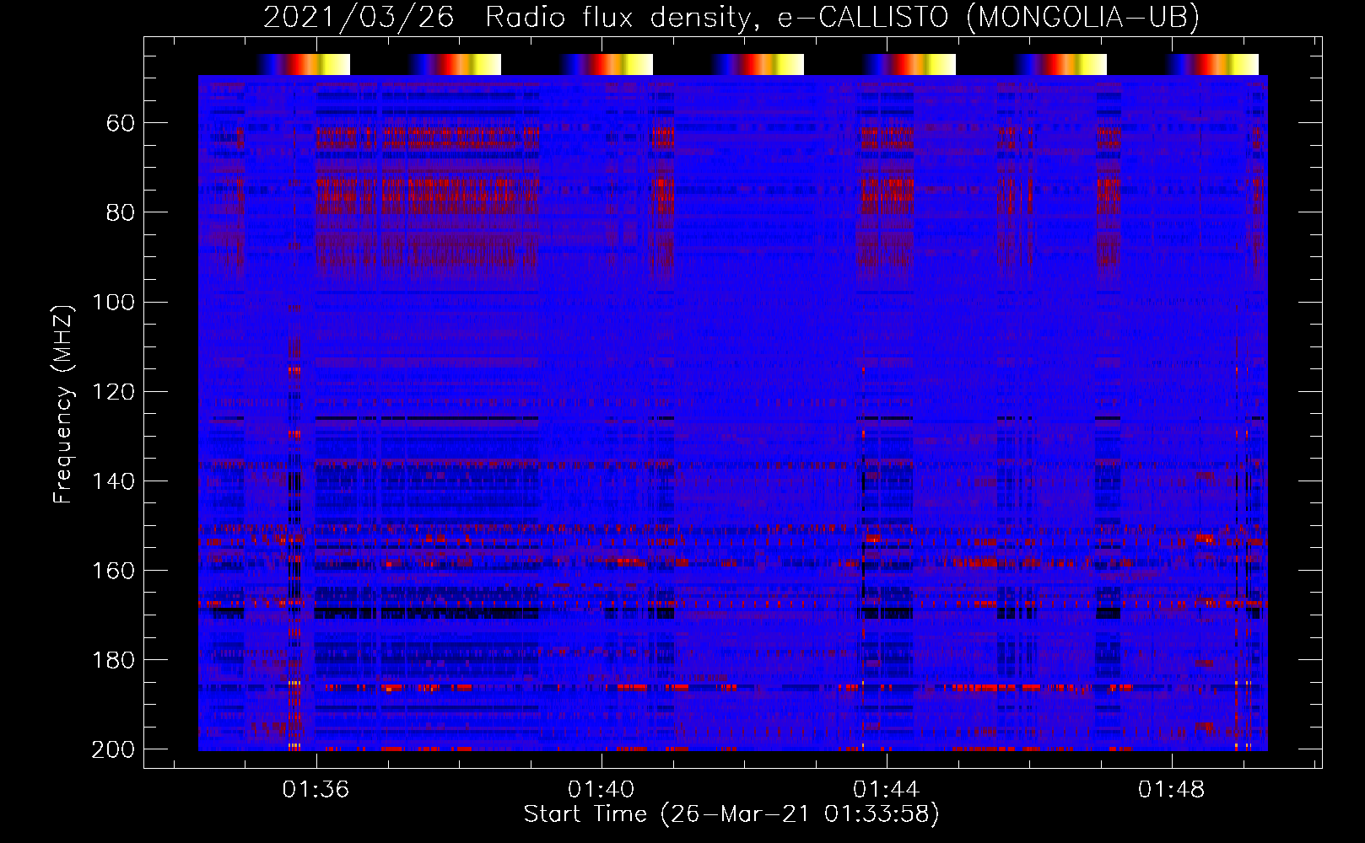
Task: Click the last color bar at top right
Action: coord(1212,65)
